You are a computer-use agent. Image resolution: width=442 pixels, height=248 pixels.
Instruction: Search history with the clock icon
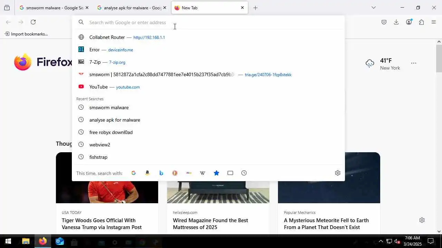point(244,173)
